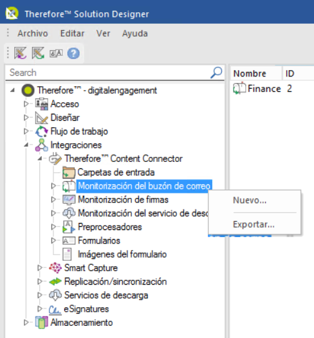Click the Flujo de trabajo cycle icon
The height and width of the screenshot is (338, 314).
click(x=41, y=131)
